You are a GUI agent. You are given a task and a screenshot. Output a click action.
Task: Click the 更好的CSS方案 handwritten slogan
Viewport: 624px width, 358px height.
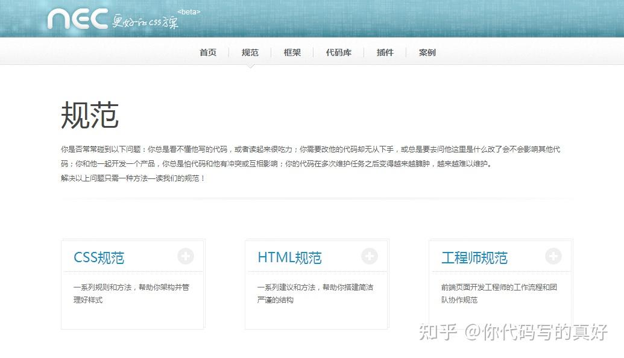(145, 22)
